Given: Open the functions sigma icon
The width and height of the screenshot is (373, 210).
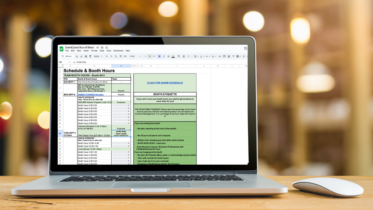Looking at the screenshot, I should pyautogui.click(x=244, y=56).
